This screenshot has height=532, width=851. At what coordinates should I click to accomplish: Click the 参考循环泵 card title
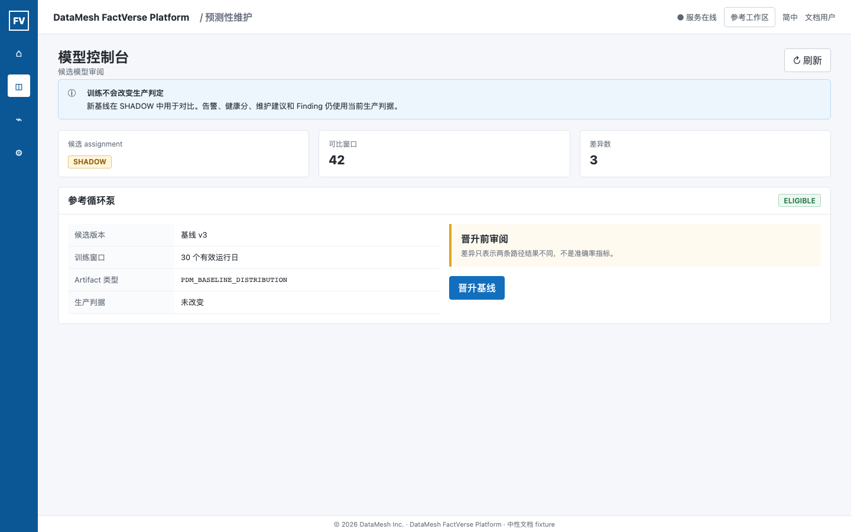92,201
